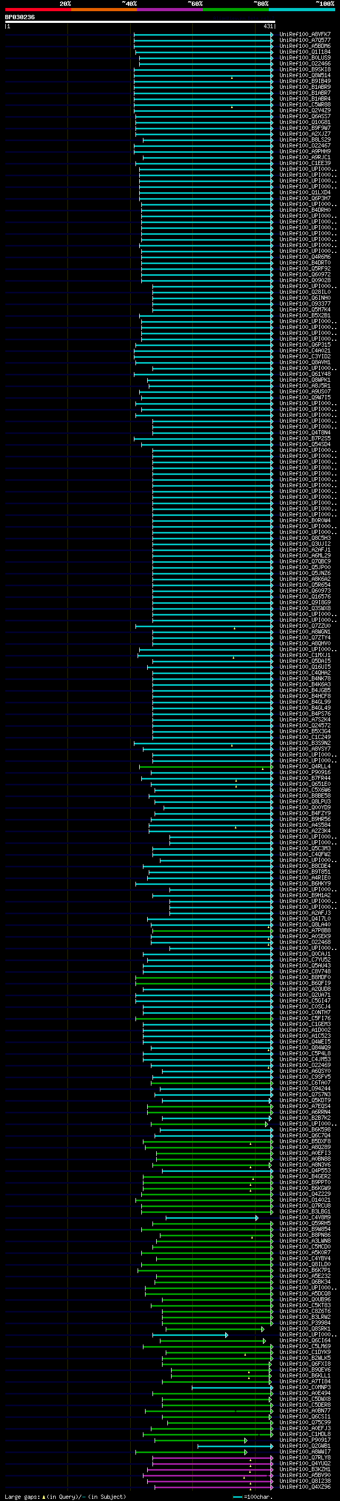Select the UniRef100_Q2V4Z9 label
Screen dimensions: 340x1501
[305, 110]
